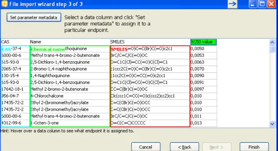Select the CAS column header
Image resolution: width=278 pixels, height=151 pixels.
(x=15, y=42)
